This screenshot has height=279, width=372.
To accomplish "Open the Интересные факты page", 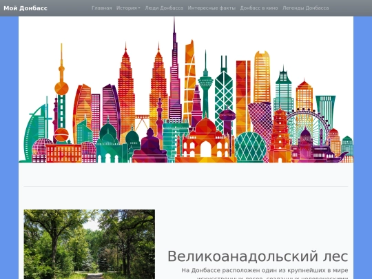I will [211, 8].
